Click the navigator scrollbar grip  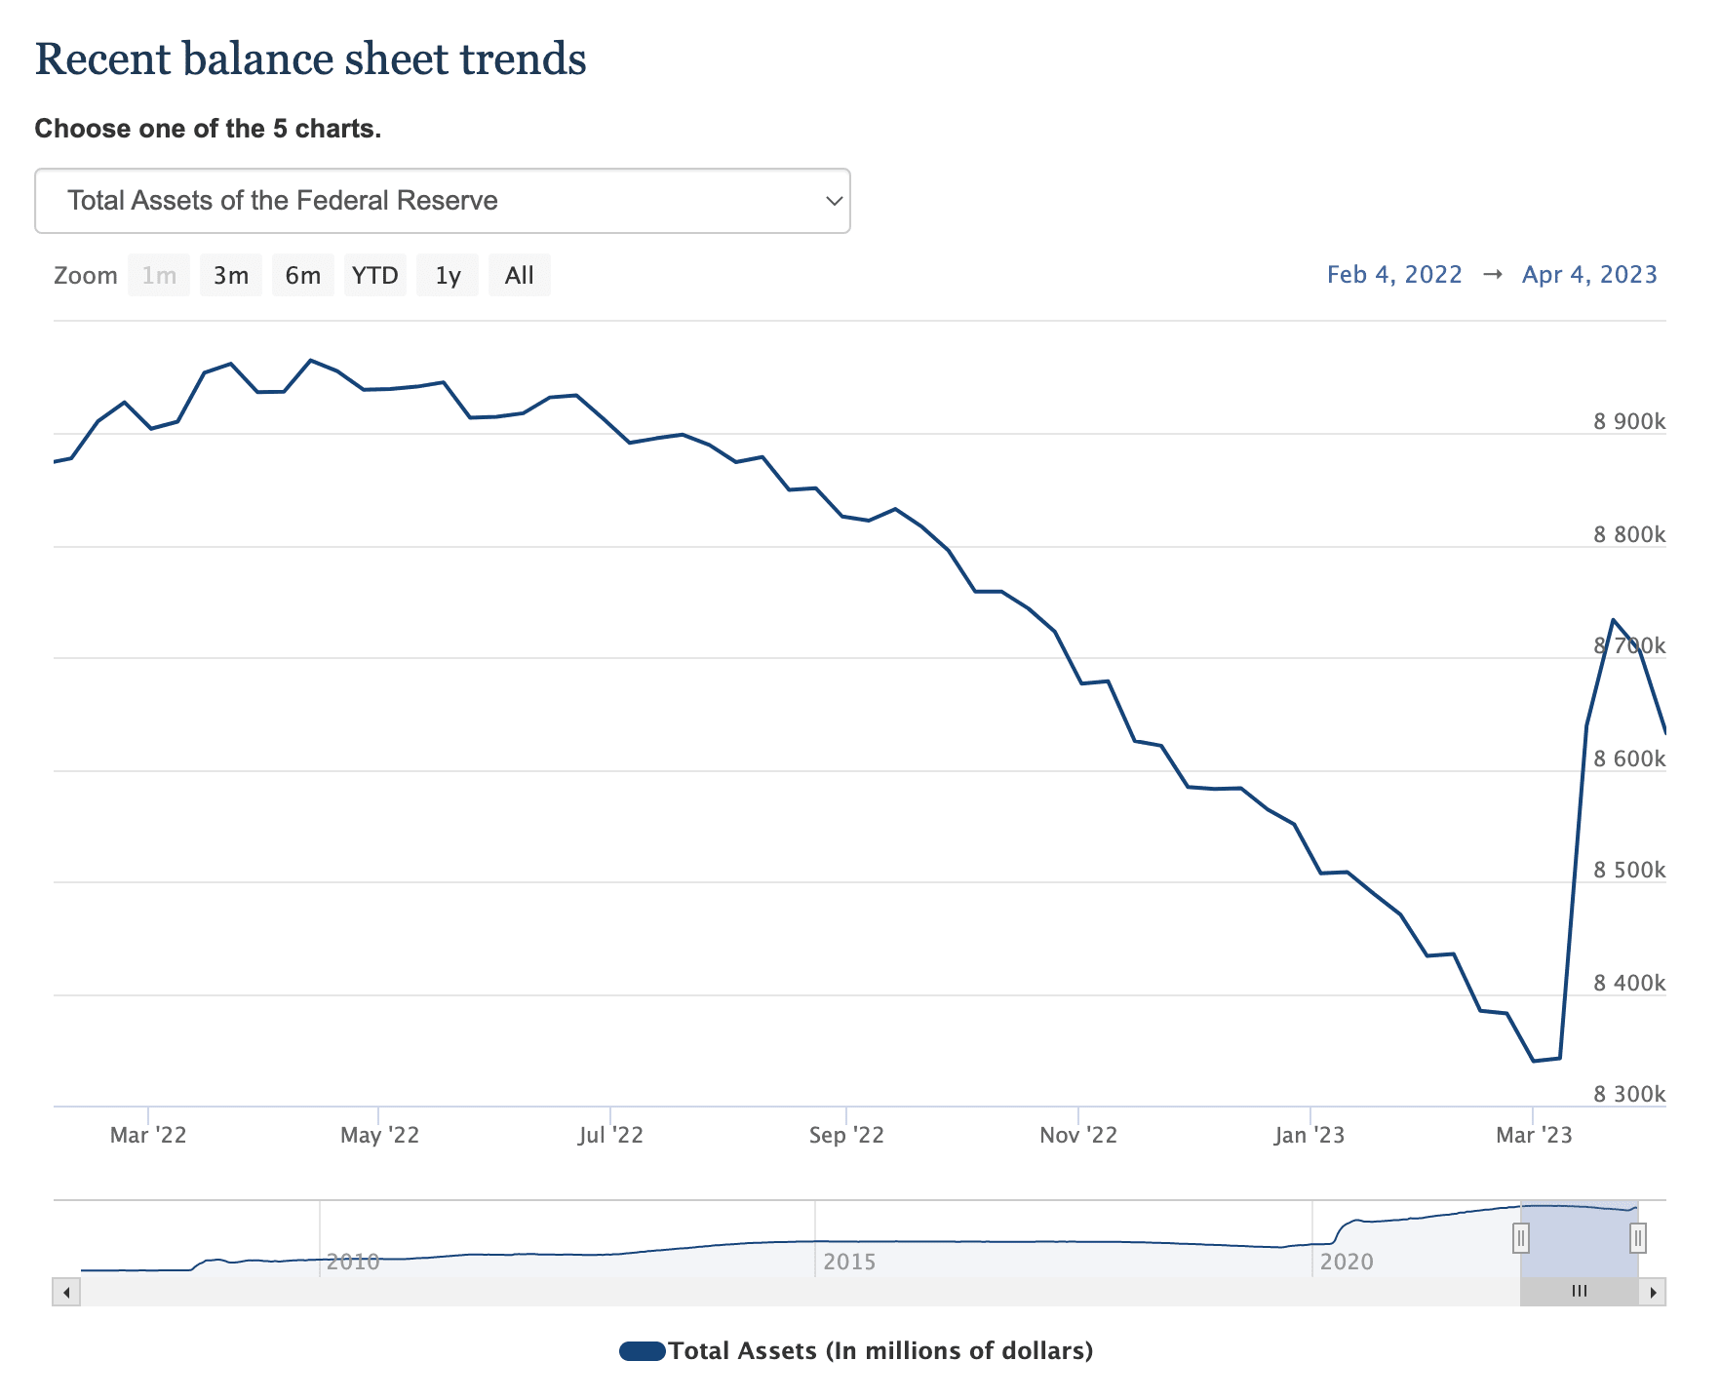(x=1580, y=1291)
